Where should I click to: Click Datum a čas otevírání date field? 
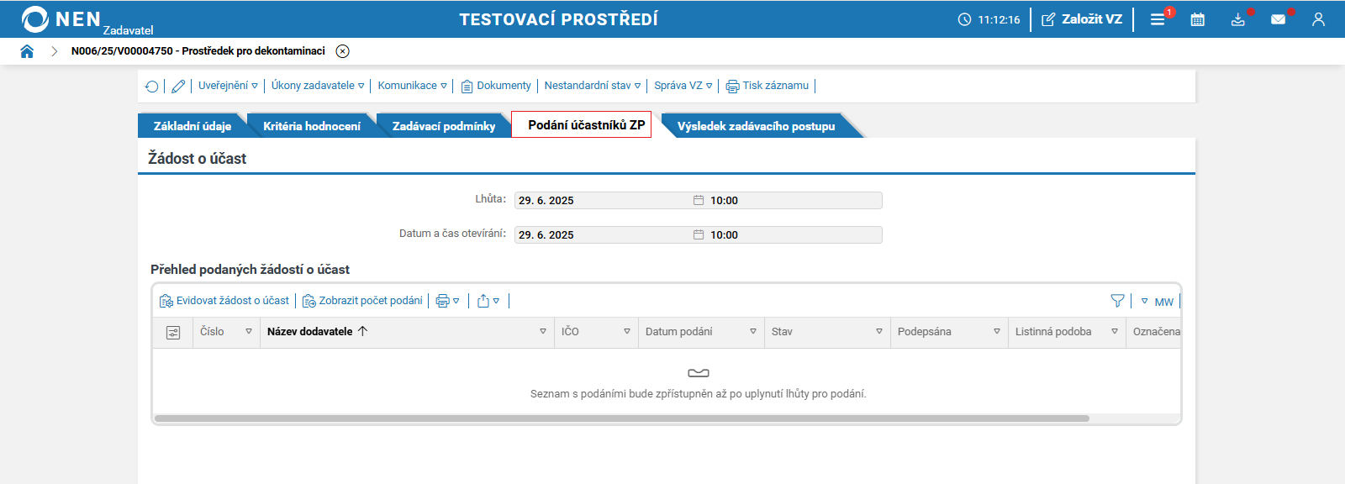pos(603,234)
